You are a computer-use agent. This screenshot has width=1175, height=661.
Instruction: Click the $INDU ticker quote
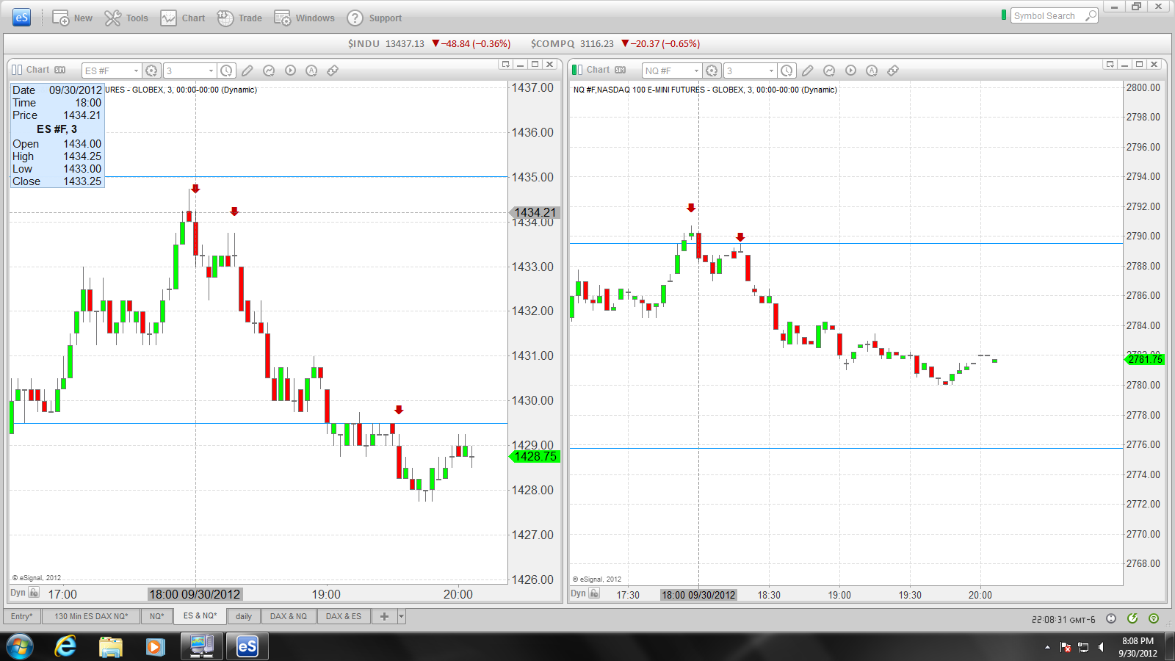point(429,43)
